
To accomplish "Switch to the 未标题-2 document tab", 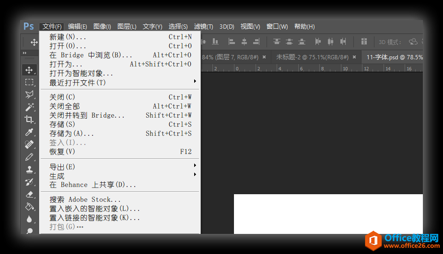I will (x=312, y=57).
